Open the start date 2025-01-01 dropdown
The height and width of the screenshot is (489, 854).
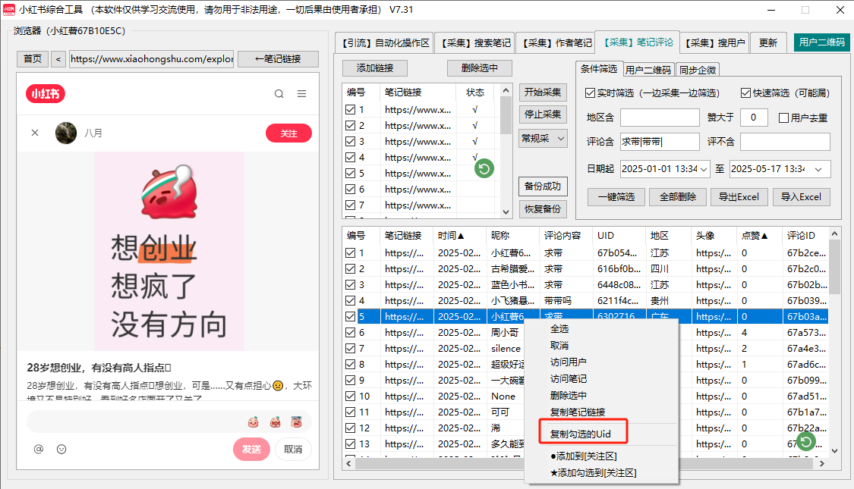(x=703, y=169)
